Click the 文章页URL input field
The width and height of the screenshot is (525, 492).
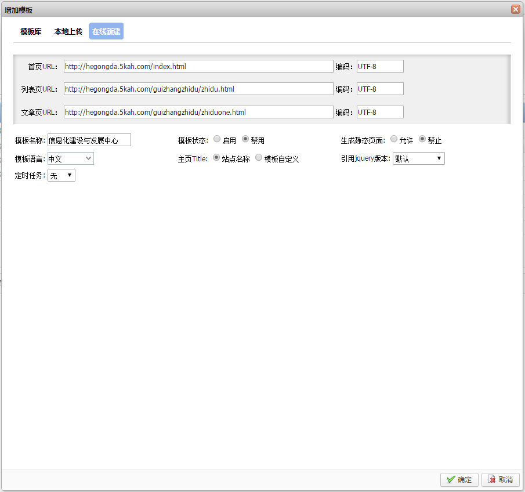[198, 112]
